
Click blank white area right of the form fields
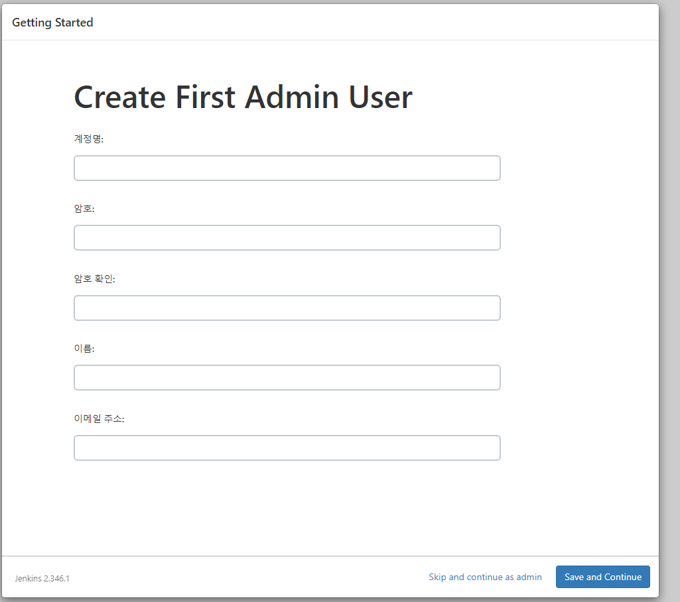click(x=577, y=298)
